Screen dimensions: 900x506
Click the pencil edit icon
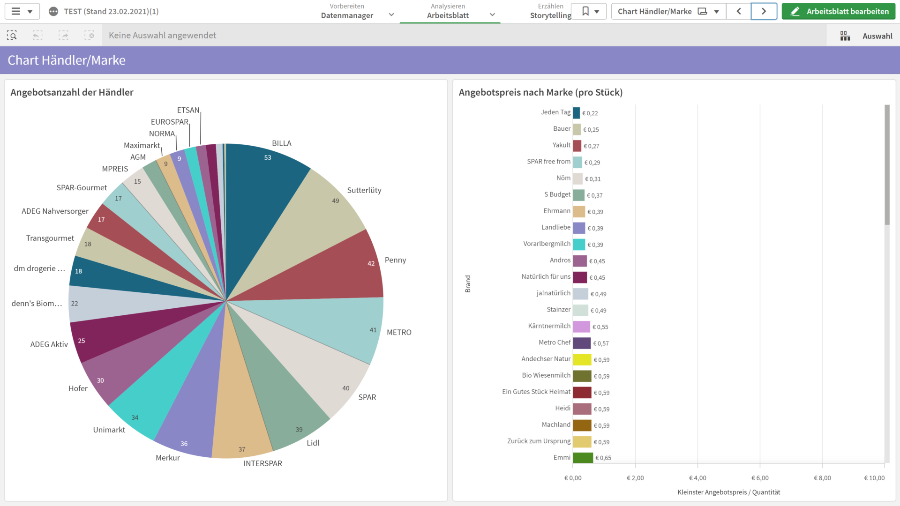tap(795, 11)
